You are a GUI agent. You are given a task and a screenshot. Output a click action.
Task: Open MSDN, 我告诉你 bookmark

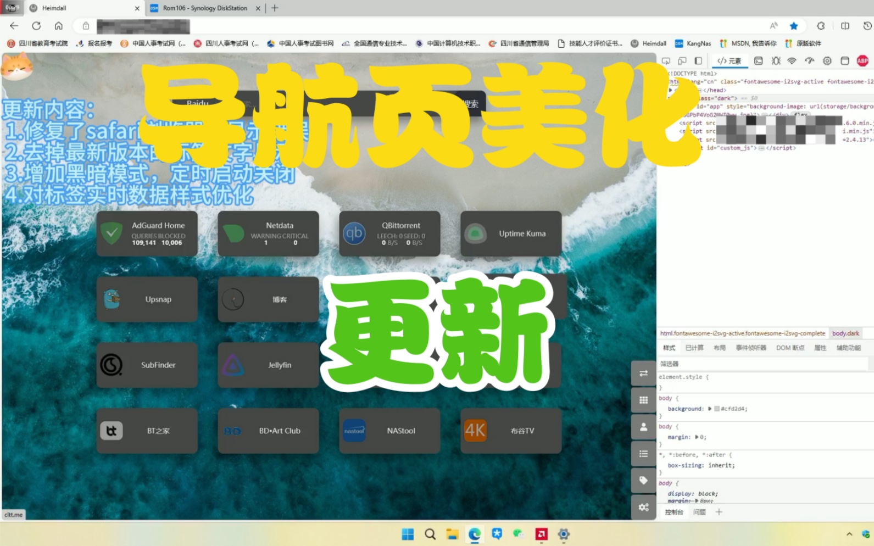tap(748, 43)
